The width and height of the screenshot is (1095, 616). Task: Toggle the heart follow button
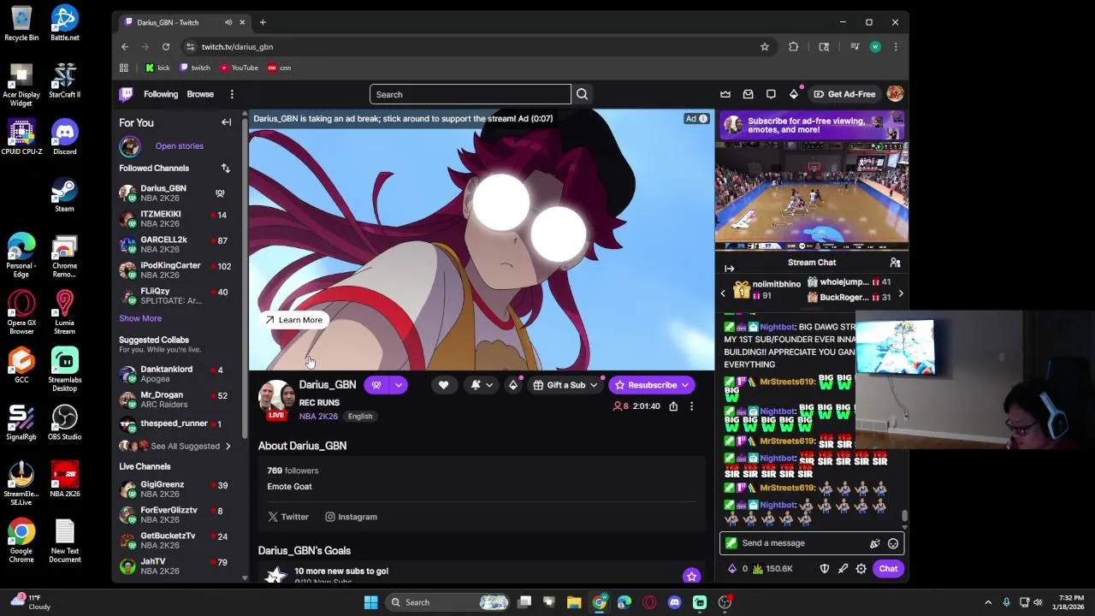[443, 385]
